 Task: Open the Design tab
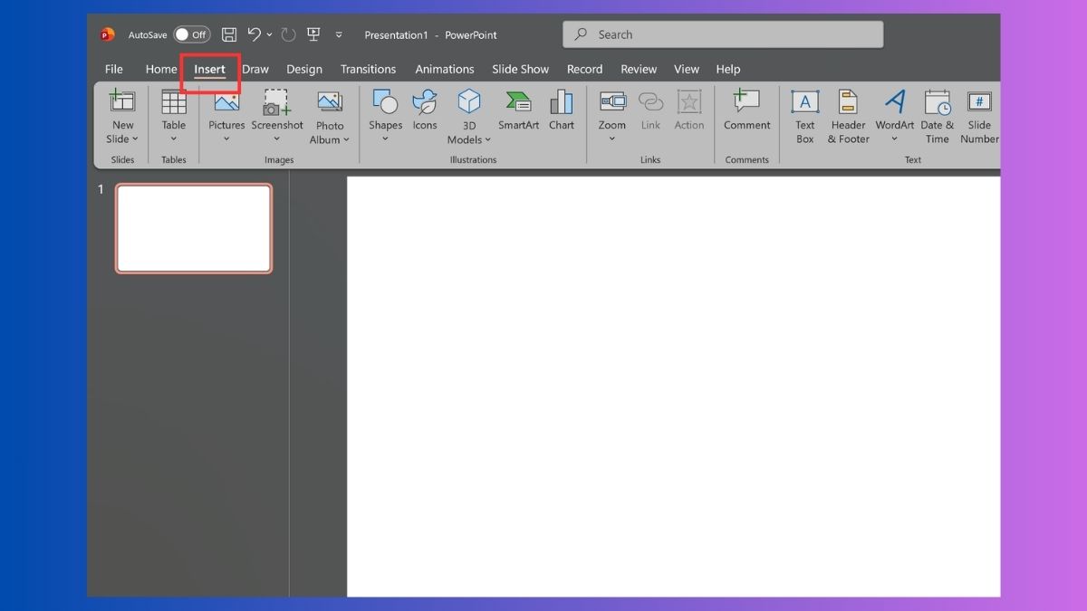point(304,69)
